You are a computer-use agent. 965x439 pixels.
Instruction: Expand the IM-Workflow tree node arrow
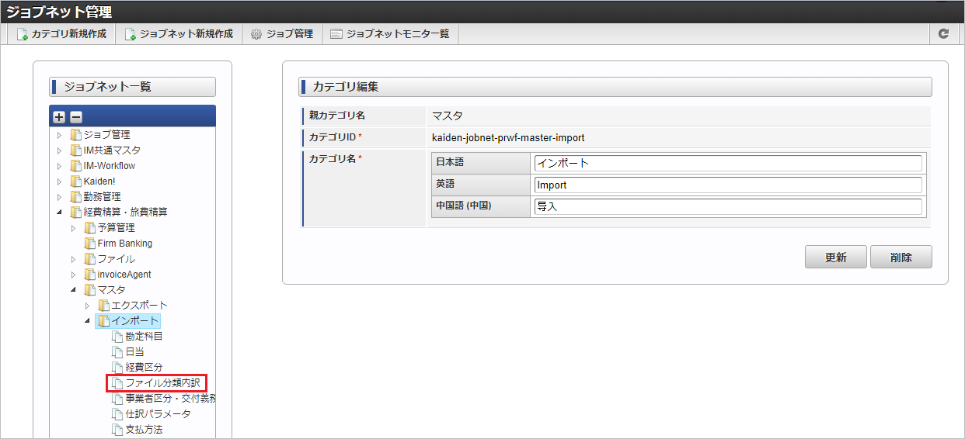pos(59,166)
